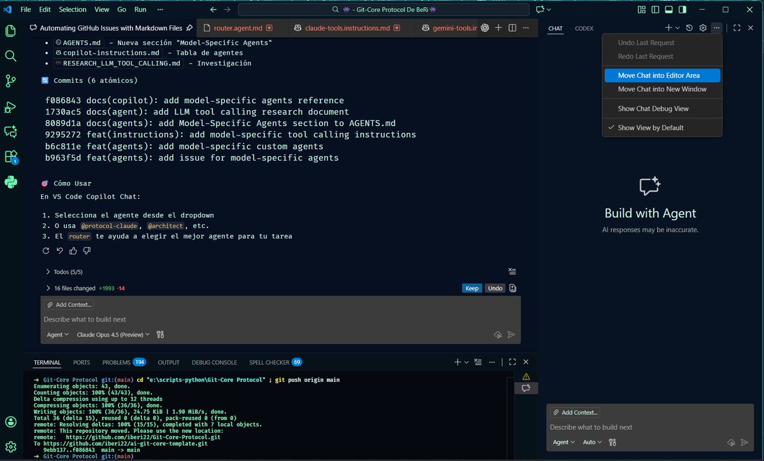
Task: View all file changes icon next to Undo
Action: 512,288
